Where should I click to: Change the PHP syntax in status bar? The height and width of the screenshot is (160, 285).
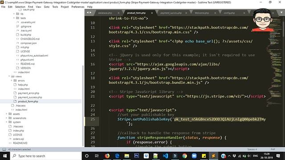click(x=273, y=149)
